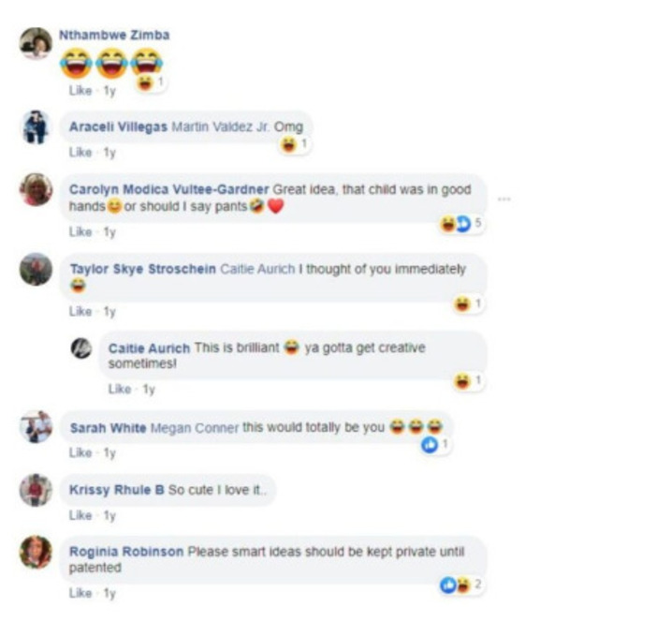
Task: View laughing reaction under Nthambwe Zimba's emojis
Action: tap(151, 82)
